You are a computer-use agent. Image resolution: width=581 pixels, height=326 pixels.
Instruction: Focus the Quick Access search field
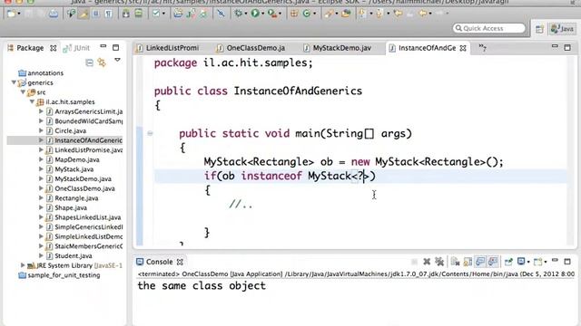[489, 28]
